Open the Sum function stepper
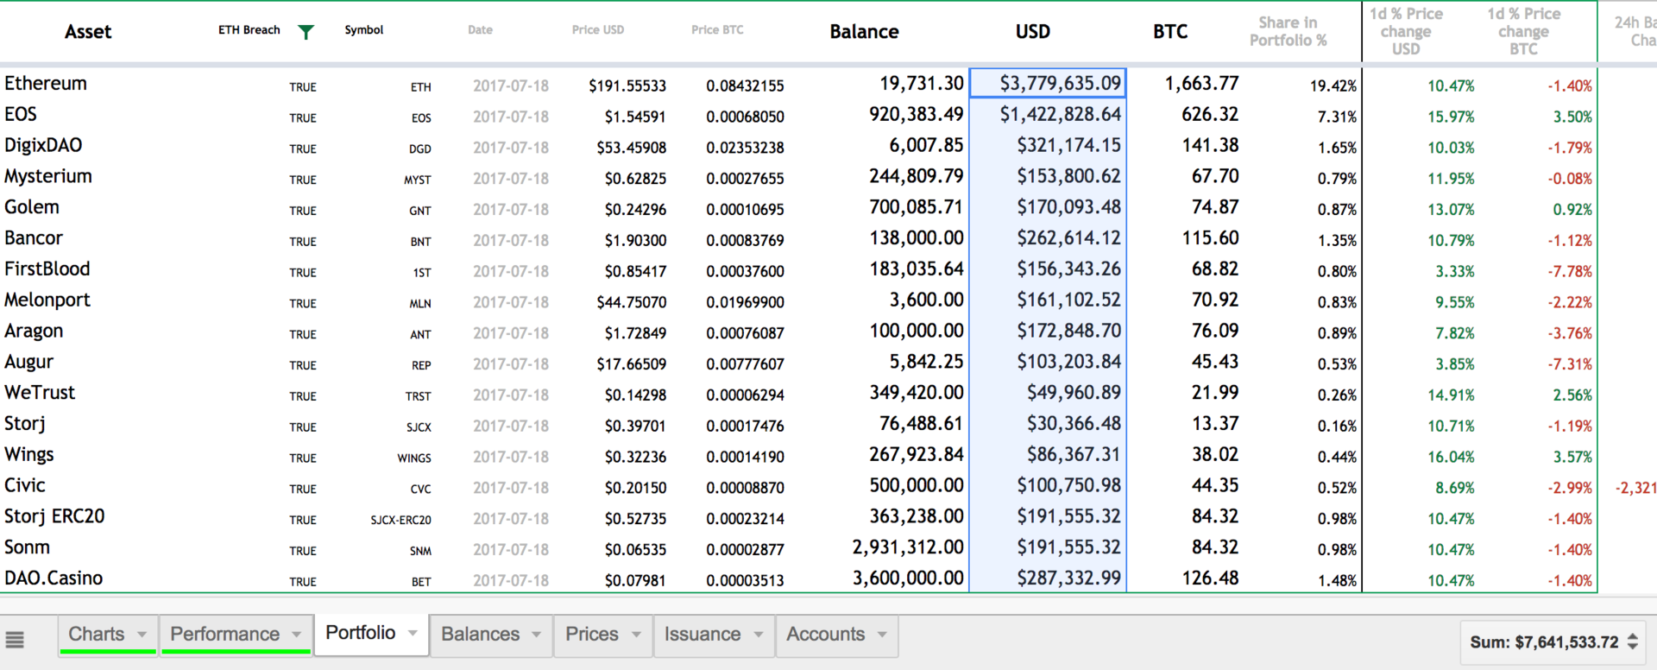1657x670 pixels. pos(1632,642)
